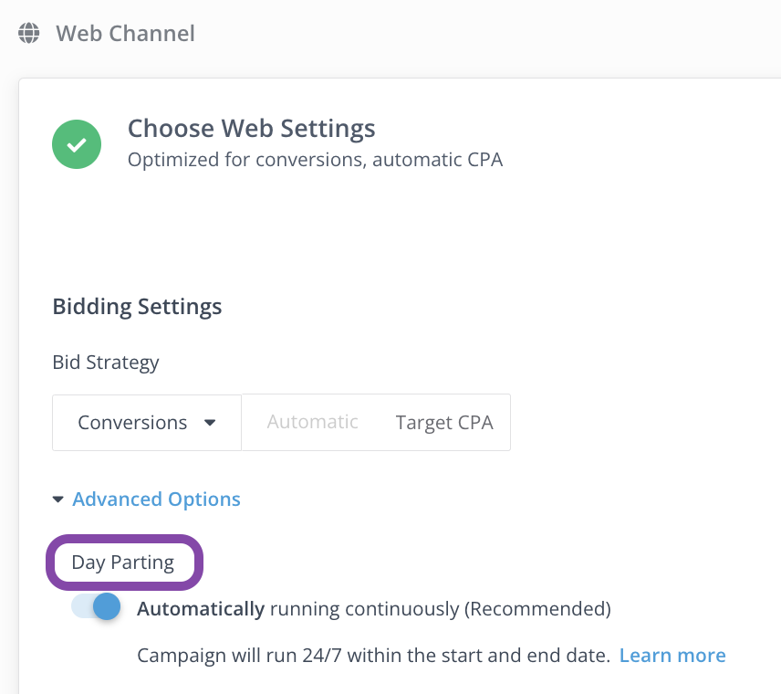Switch to Target CPA bidding

444,423
